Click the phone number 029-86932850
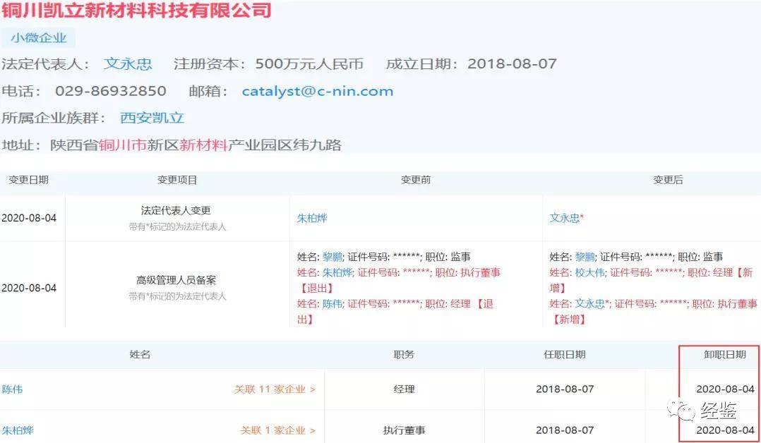 (111, 91)
